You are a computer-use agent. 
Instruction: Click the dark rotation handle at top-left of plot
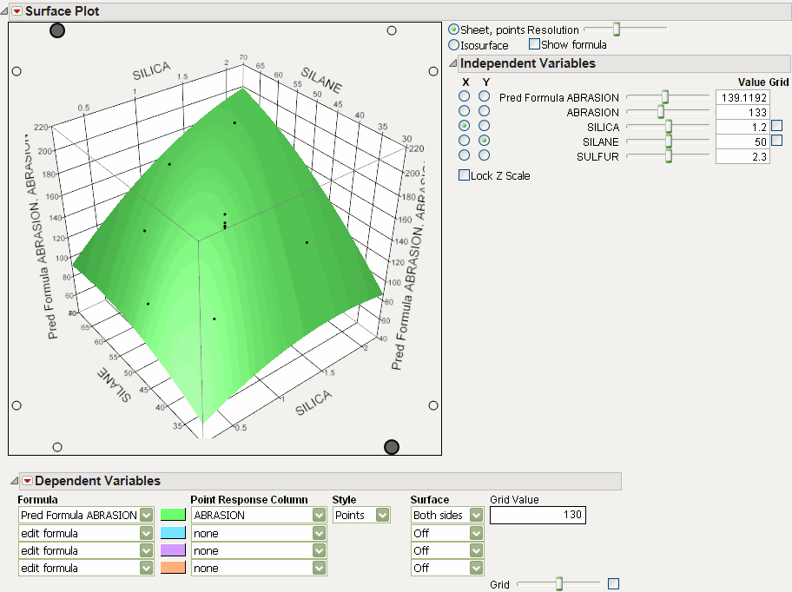click(x=57, y=30)
